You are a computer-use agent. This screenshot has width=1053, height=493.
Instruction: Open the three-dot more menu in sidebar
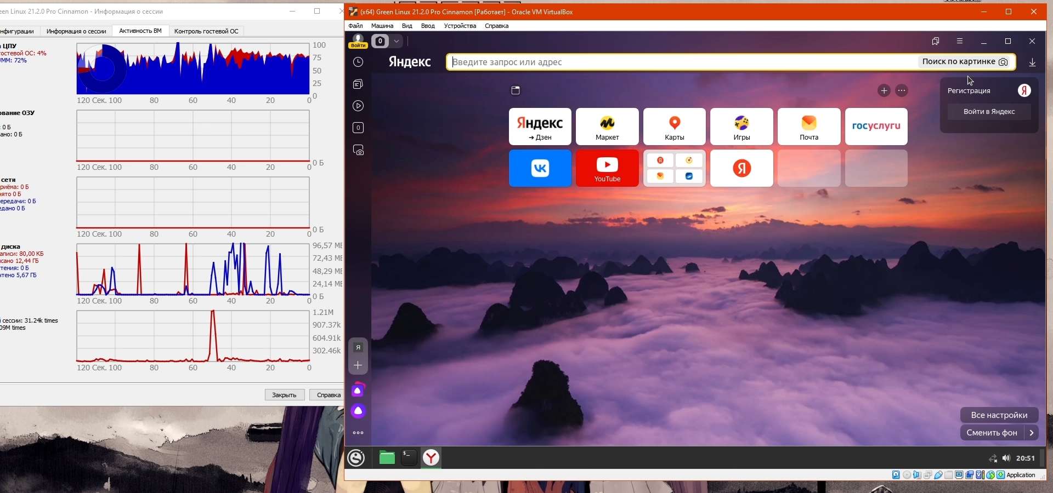click(358, 433)
